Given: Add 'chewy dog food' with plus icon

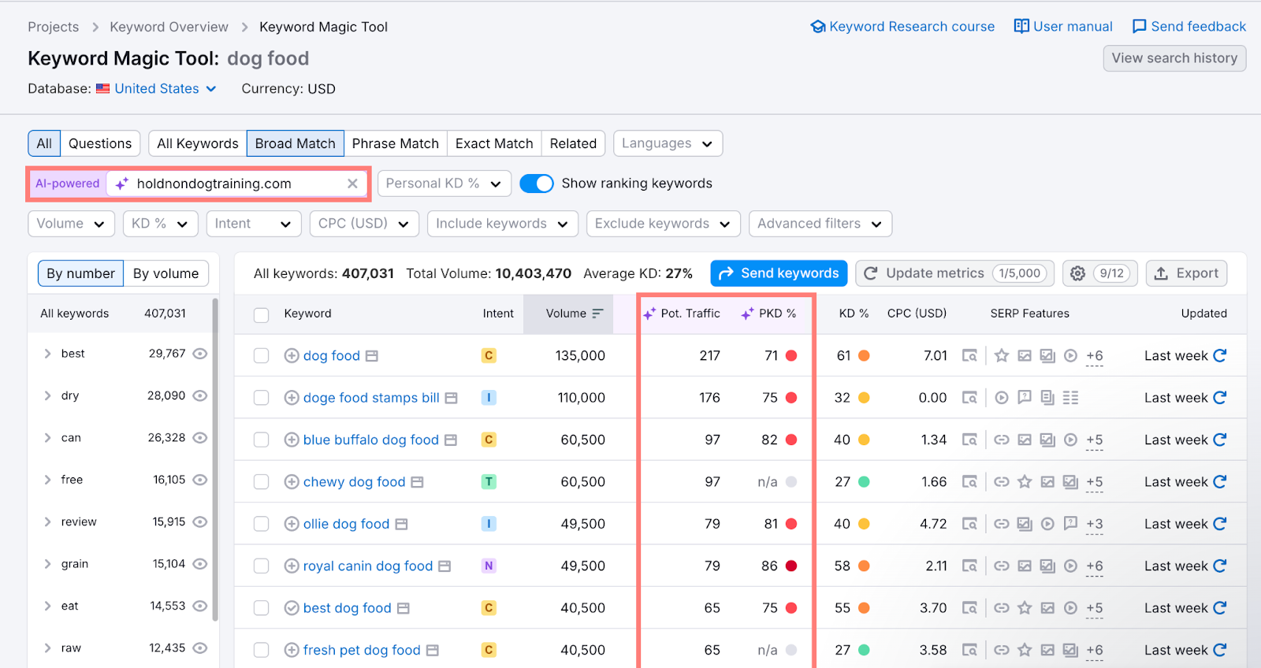Looking at the screenshot, I should click(x=292, y=482).
